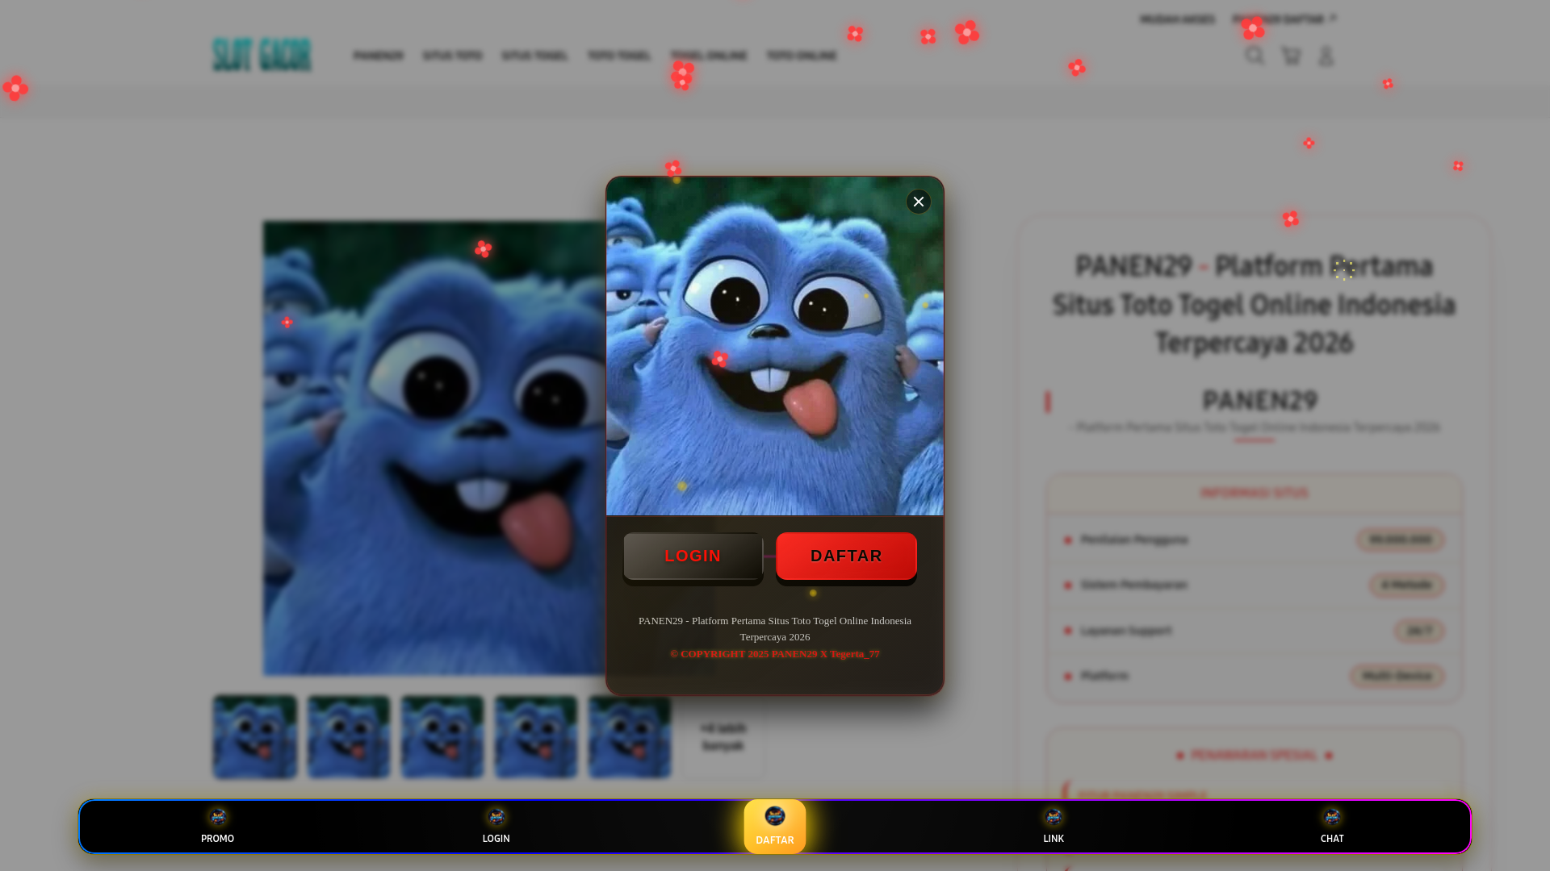Click the search magnifier icon in the header

click(1255, 55)
